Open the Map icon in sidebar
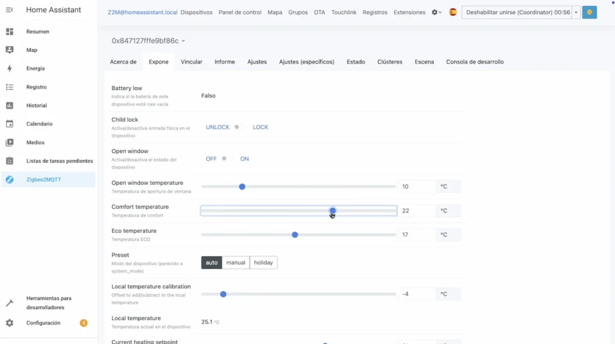This screenshot has height=344, width=615. pyautogui.click(x=10, y=50)
